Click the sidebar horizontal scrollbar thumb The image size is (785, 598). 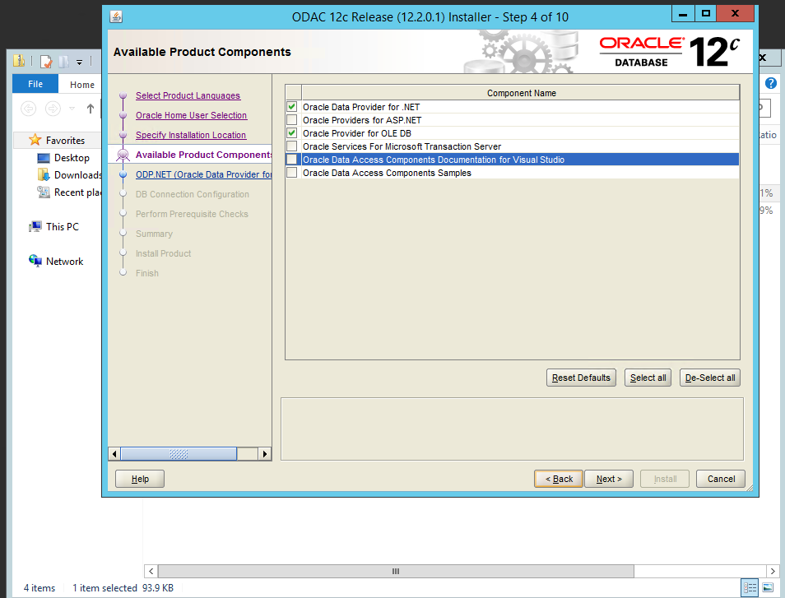click(179, 454)
